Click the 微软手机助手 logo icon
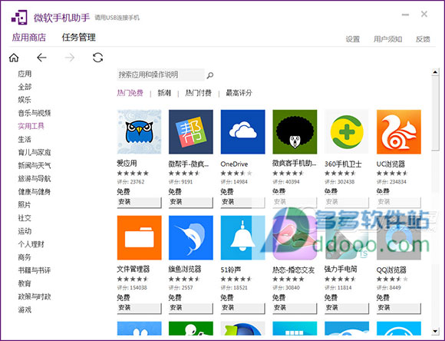445x341 pixels. pyautogui.click(x=19, y=18)
